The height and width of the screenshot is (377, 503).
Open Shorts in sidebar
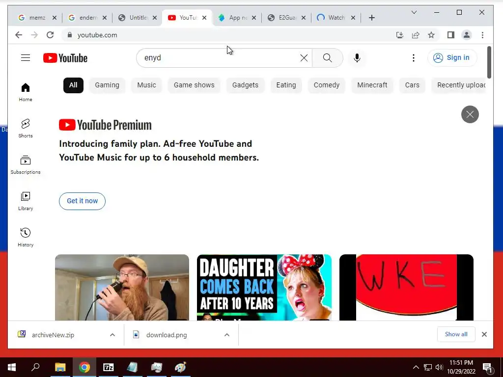[x=26, y=128]
